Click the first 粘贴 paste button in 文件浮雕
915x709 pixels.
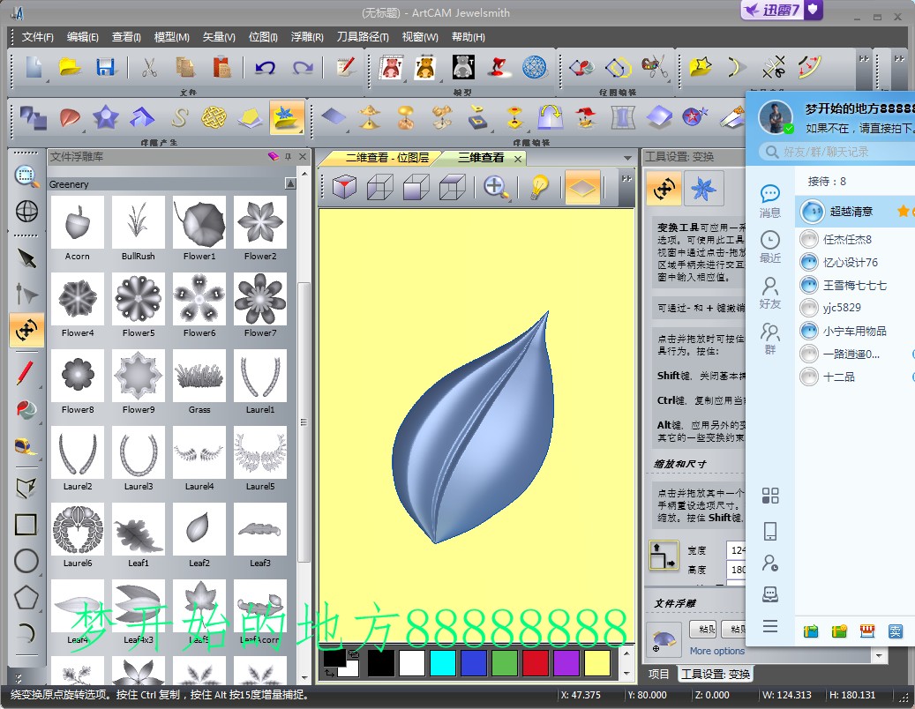tap(703, 629)
